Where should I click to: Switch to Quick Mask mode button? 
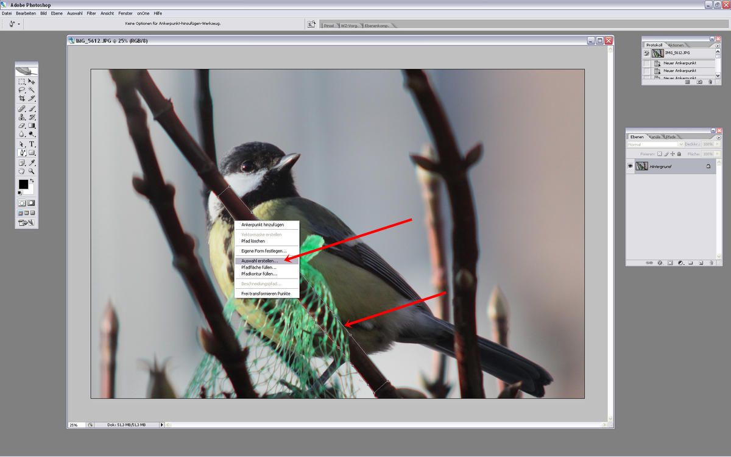coord(32,202)
